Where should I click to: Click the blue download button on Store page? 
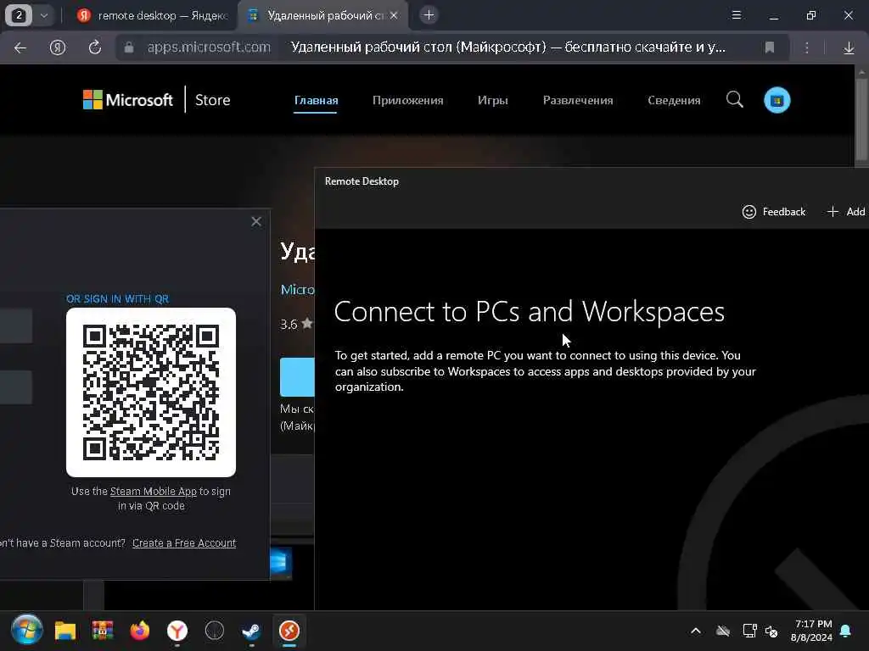[x=297, y=377]
